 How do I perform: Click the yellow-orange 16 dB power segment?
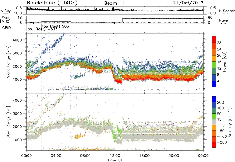tap(214, 58)
